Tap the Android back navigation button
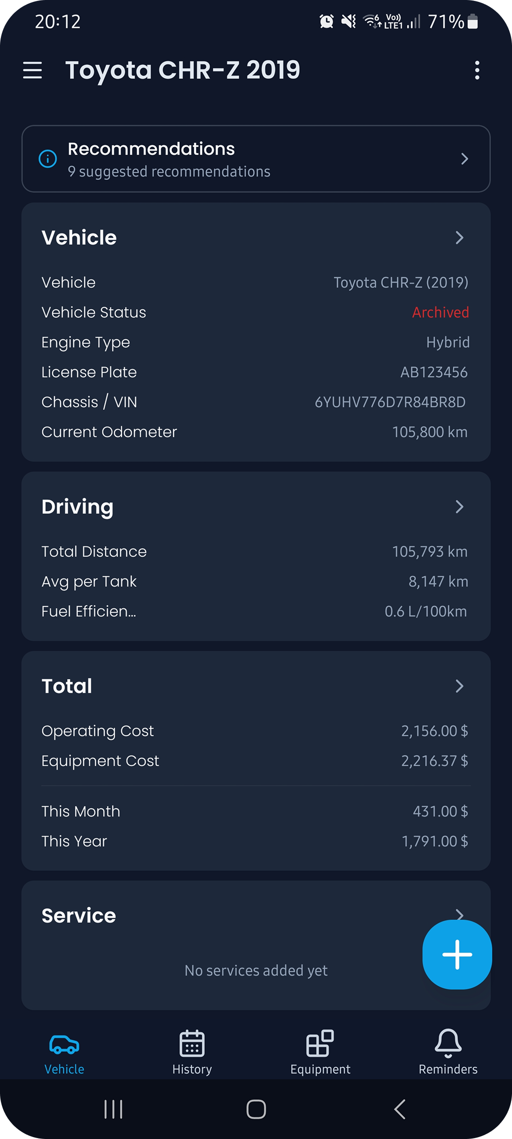 [400, 1109]
